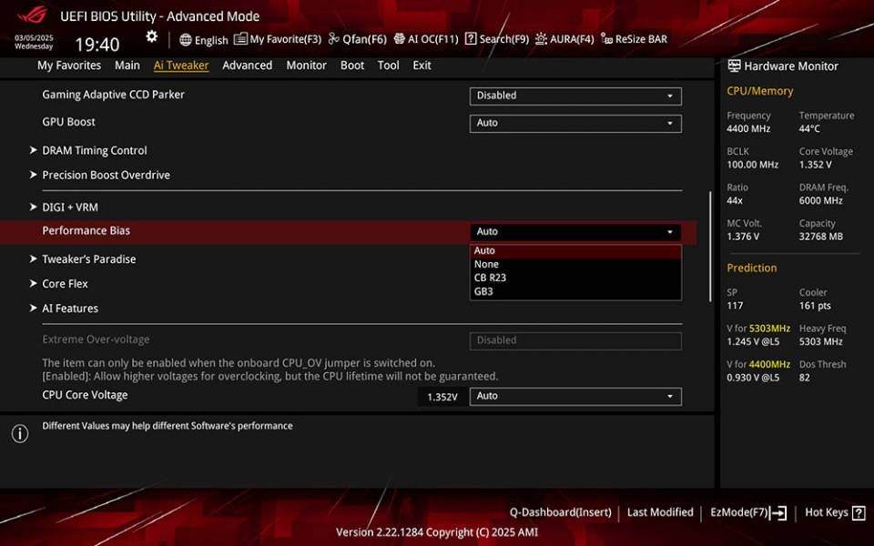Select the Performance Bias label
The width and height of the screenshot is (874, 546).
point(86,230)
